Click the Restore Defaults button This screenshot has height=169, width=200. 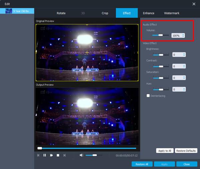coord(186,151)
